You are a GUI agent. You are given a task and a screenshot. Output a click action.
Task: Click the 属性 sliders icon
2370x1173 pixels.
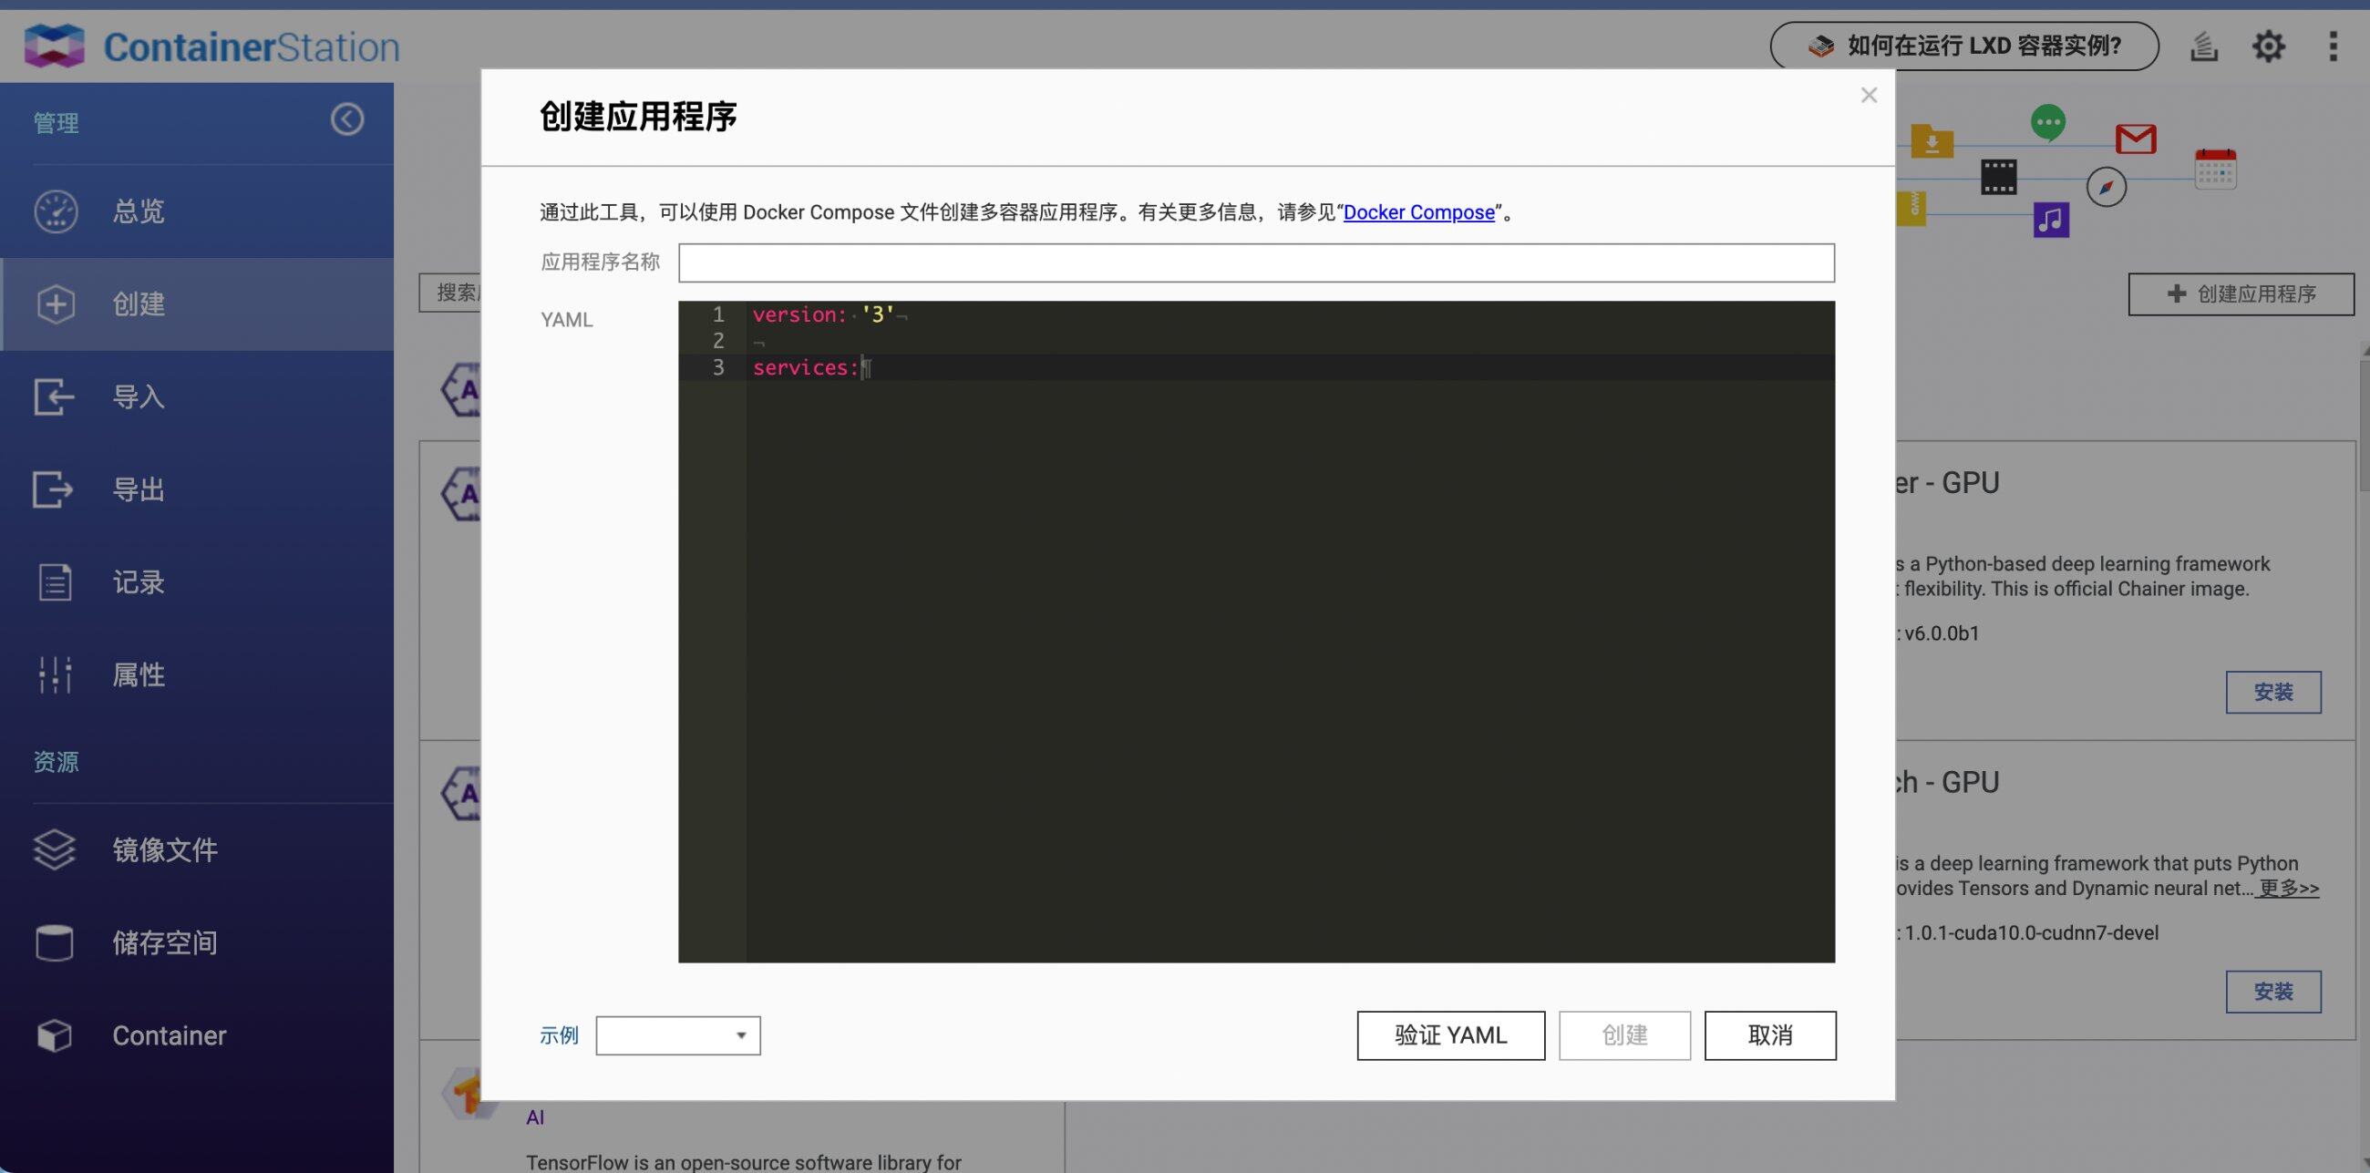click(56, 675)
